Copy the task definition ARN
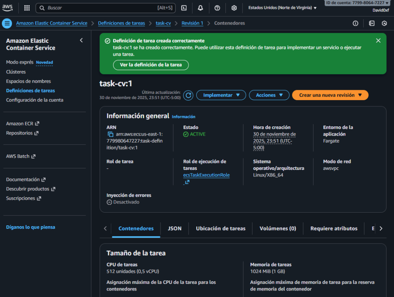The image size is (394, 297). 110,134
